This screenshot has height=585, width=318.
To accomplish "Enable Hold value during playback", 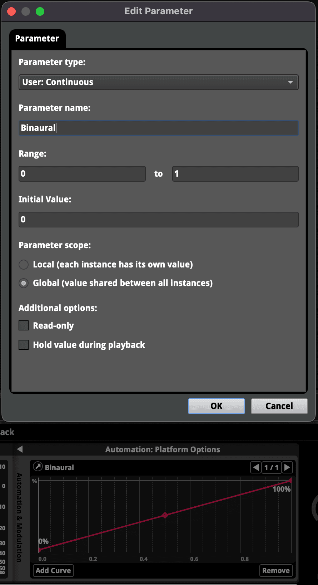I will (x=23, y=344).
